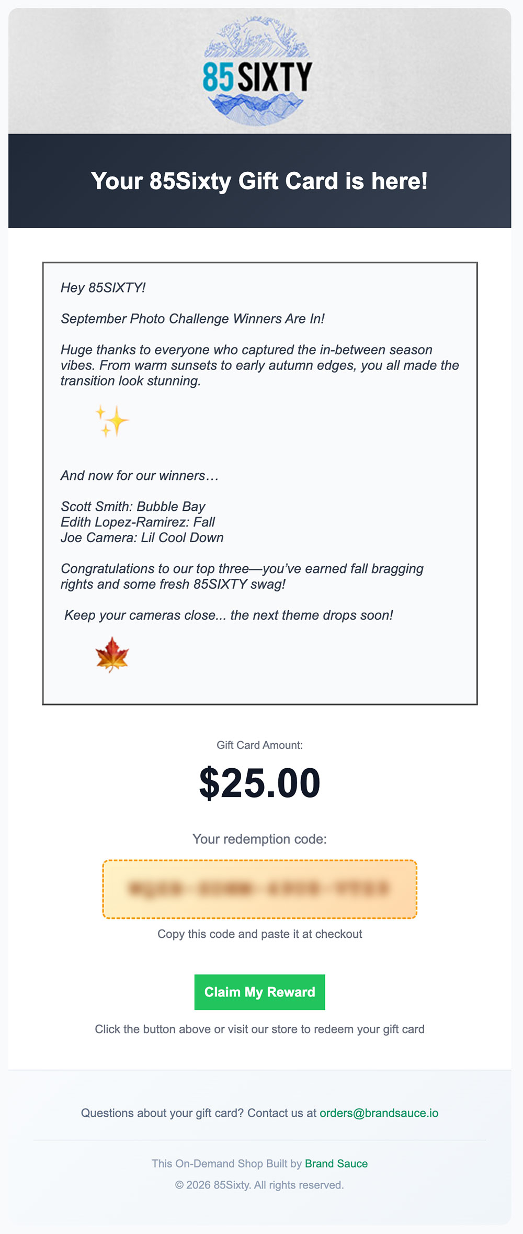Screen dimensions: 523x1234
Task: Click the $25.00 gift card amount
Action: (259, 783)
